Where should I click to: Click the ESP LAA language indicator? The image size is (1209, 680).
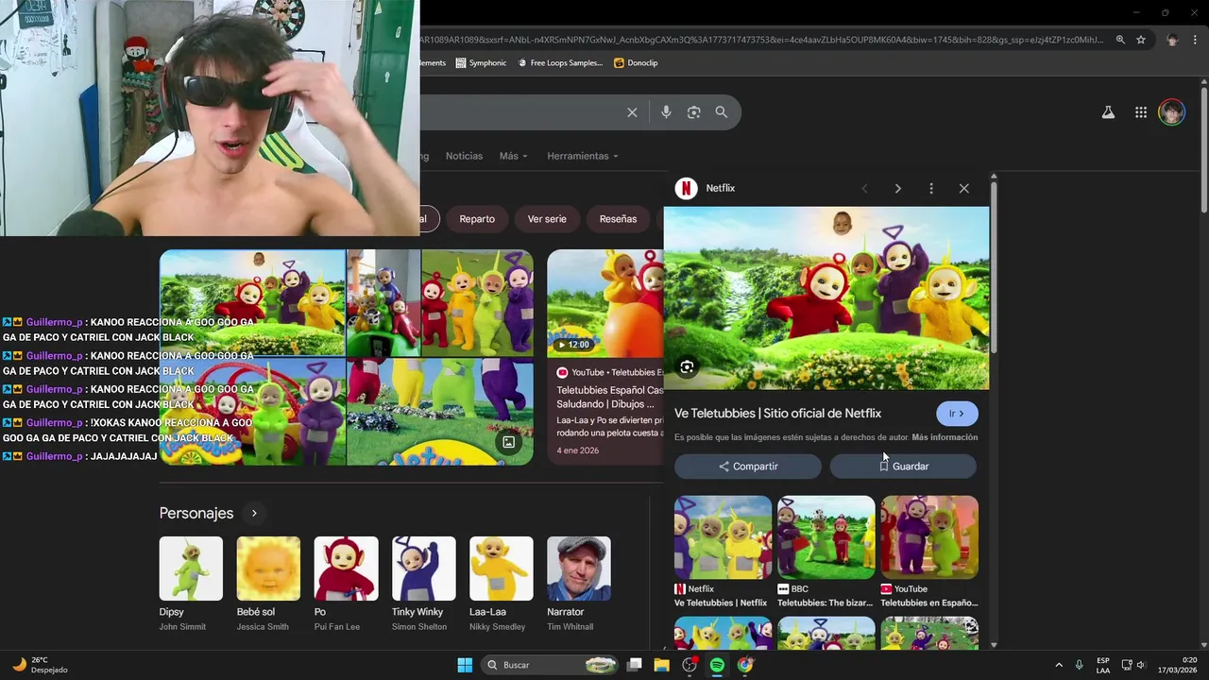click(1103, 665)
